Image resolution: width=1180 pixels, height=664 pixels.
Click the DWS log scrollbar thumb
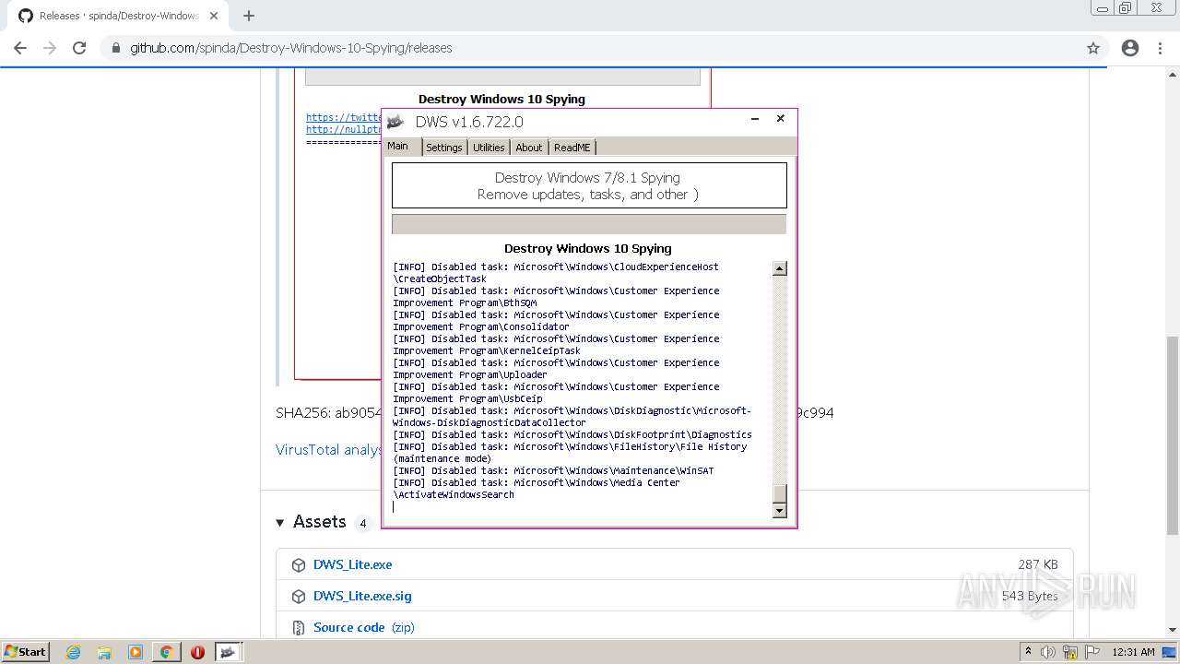click(x=780, y=493)
